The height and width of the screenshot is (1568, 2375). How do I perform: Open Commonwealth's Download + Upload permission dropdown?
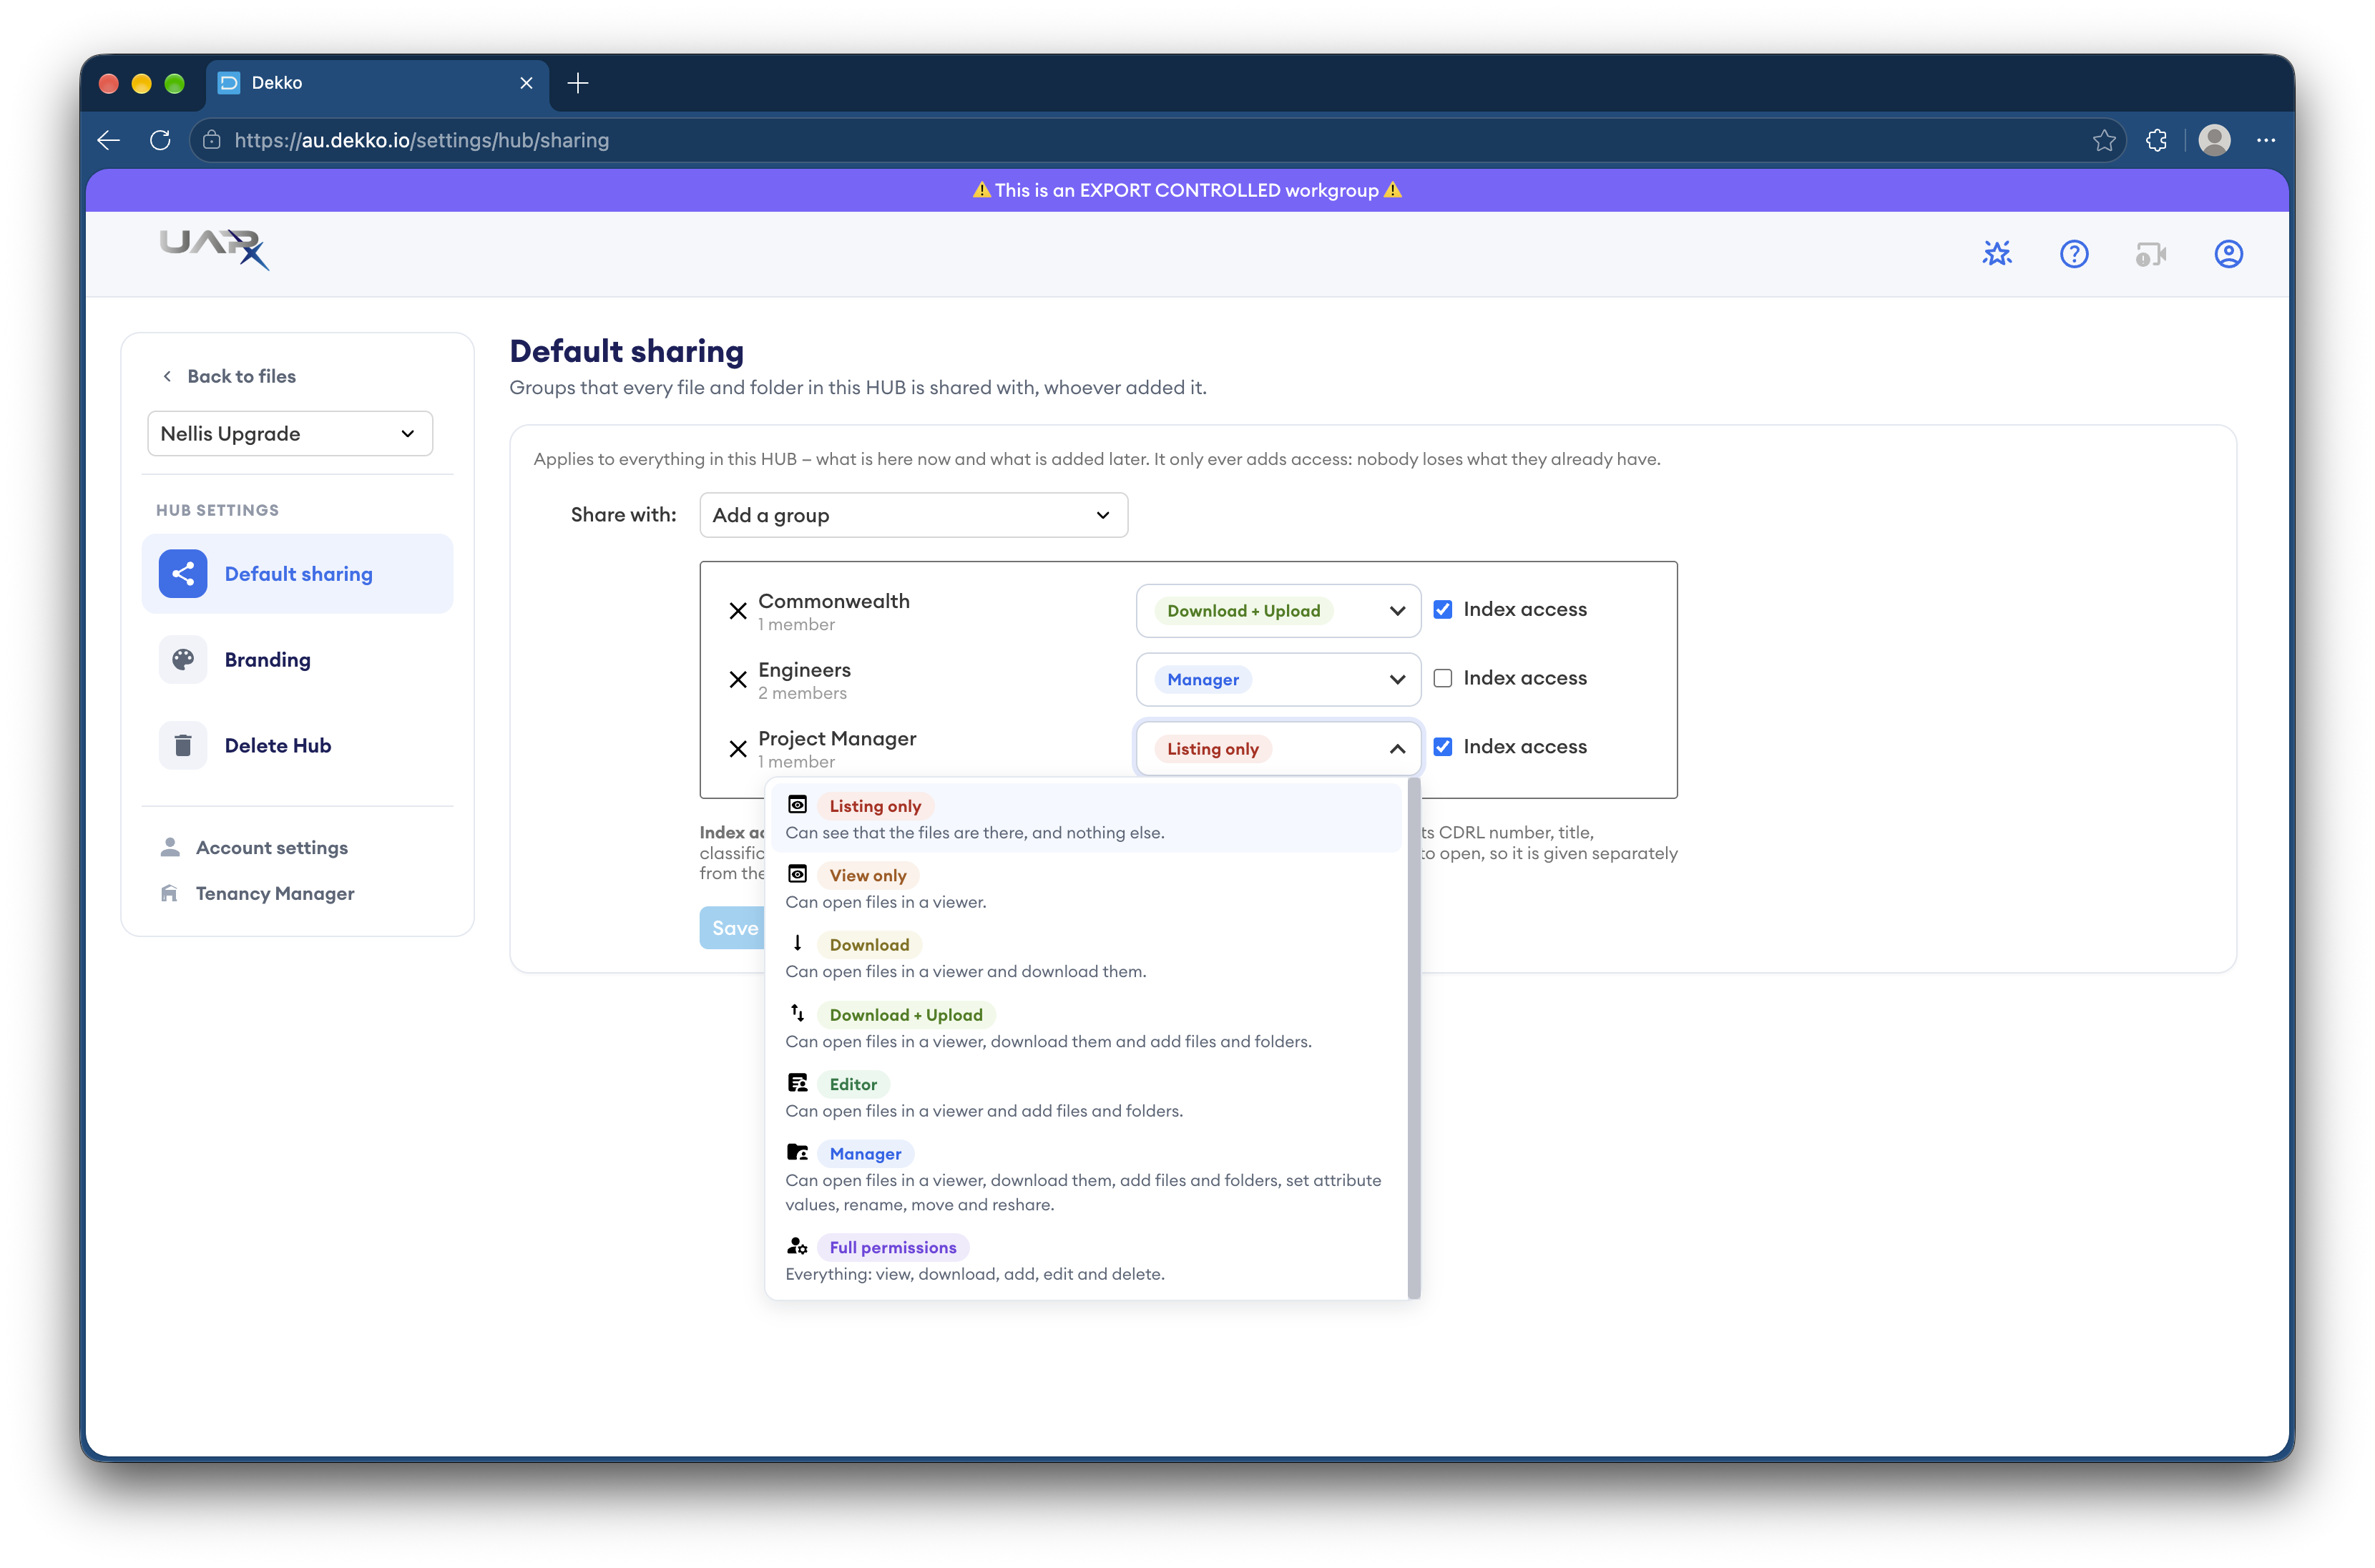[1278, 611]
